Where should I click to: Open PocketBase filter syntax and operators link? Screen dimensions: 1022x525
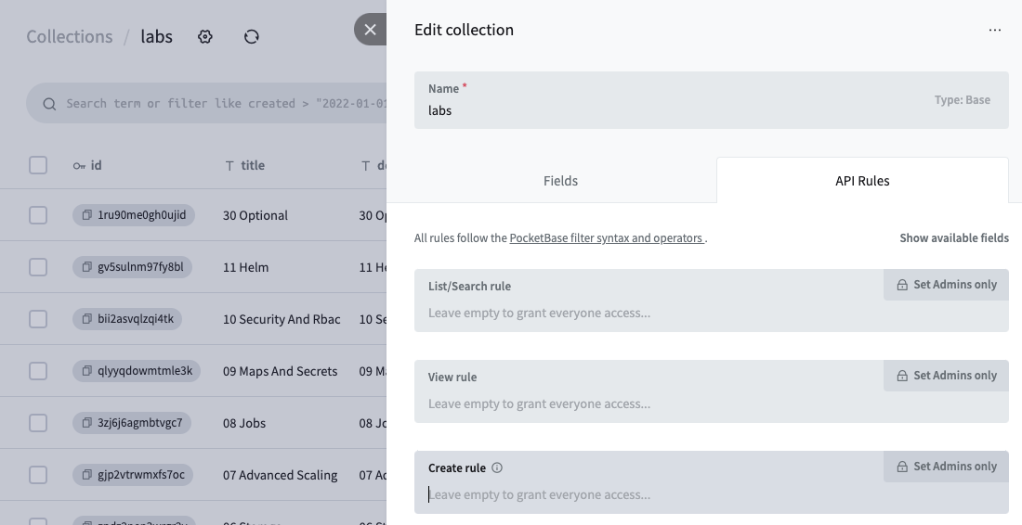(x=607, y=238)
